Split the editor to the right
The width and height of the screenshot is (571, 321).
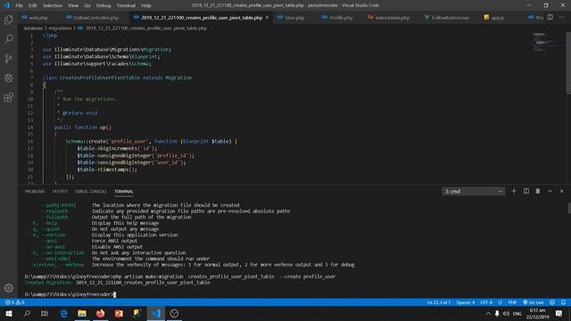(x=550, y=17)
